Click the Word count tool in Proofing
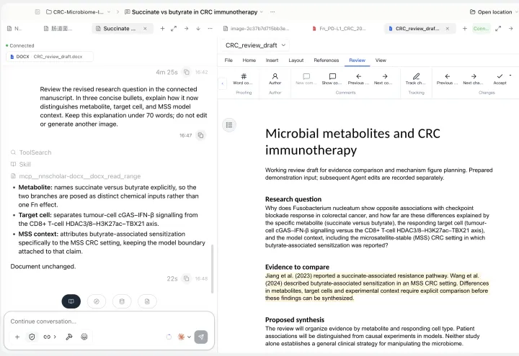Viewport: 519px width, 356px height. 244,79
